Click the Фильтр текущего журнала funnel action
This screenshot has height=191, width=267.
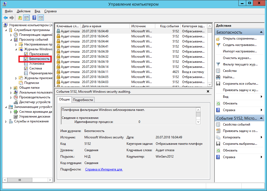(240, 64)
